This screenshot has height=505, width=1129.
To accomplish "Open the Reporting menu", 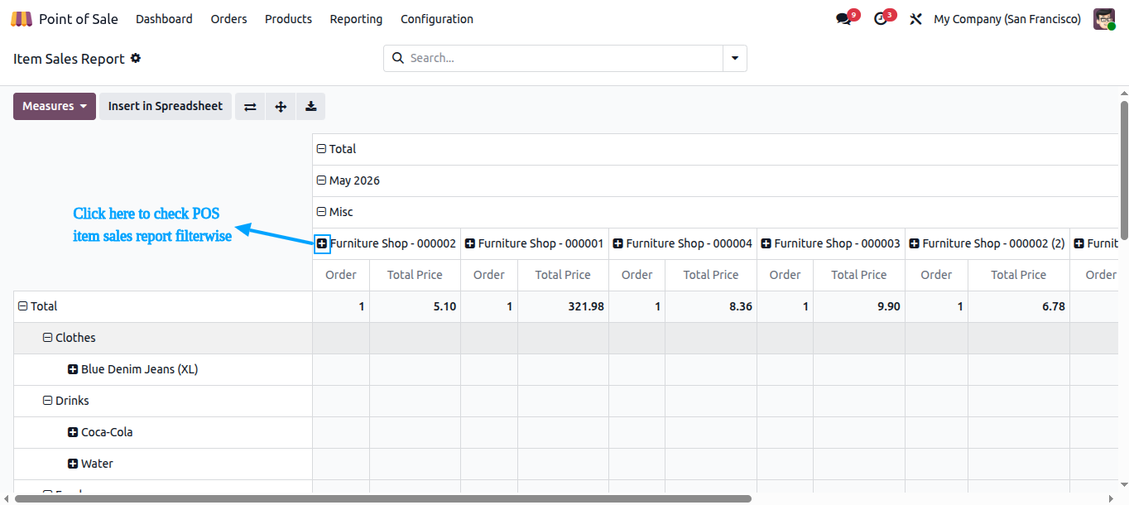I will (356, 19).
